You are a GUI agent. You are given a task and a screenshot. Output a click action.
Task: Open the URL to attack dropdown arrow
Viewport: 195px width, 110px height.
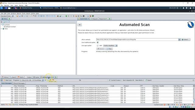pyautogui.click(x=179, y=39)
